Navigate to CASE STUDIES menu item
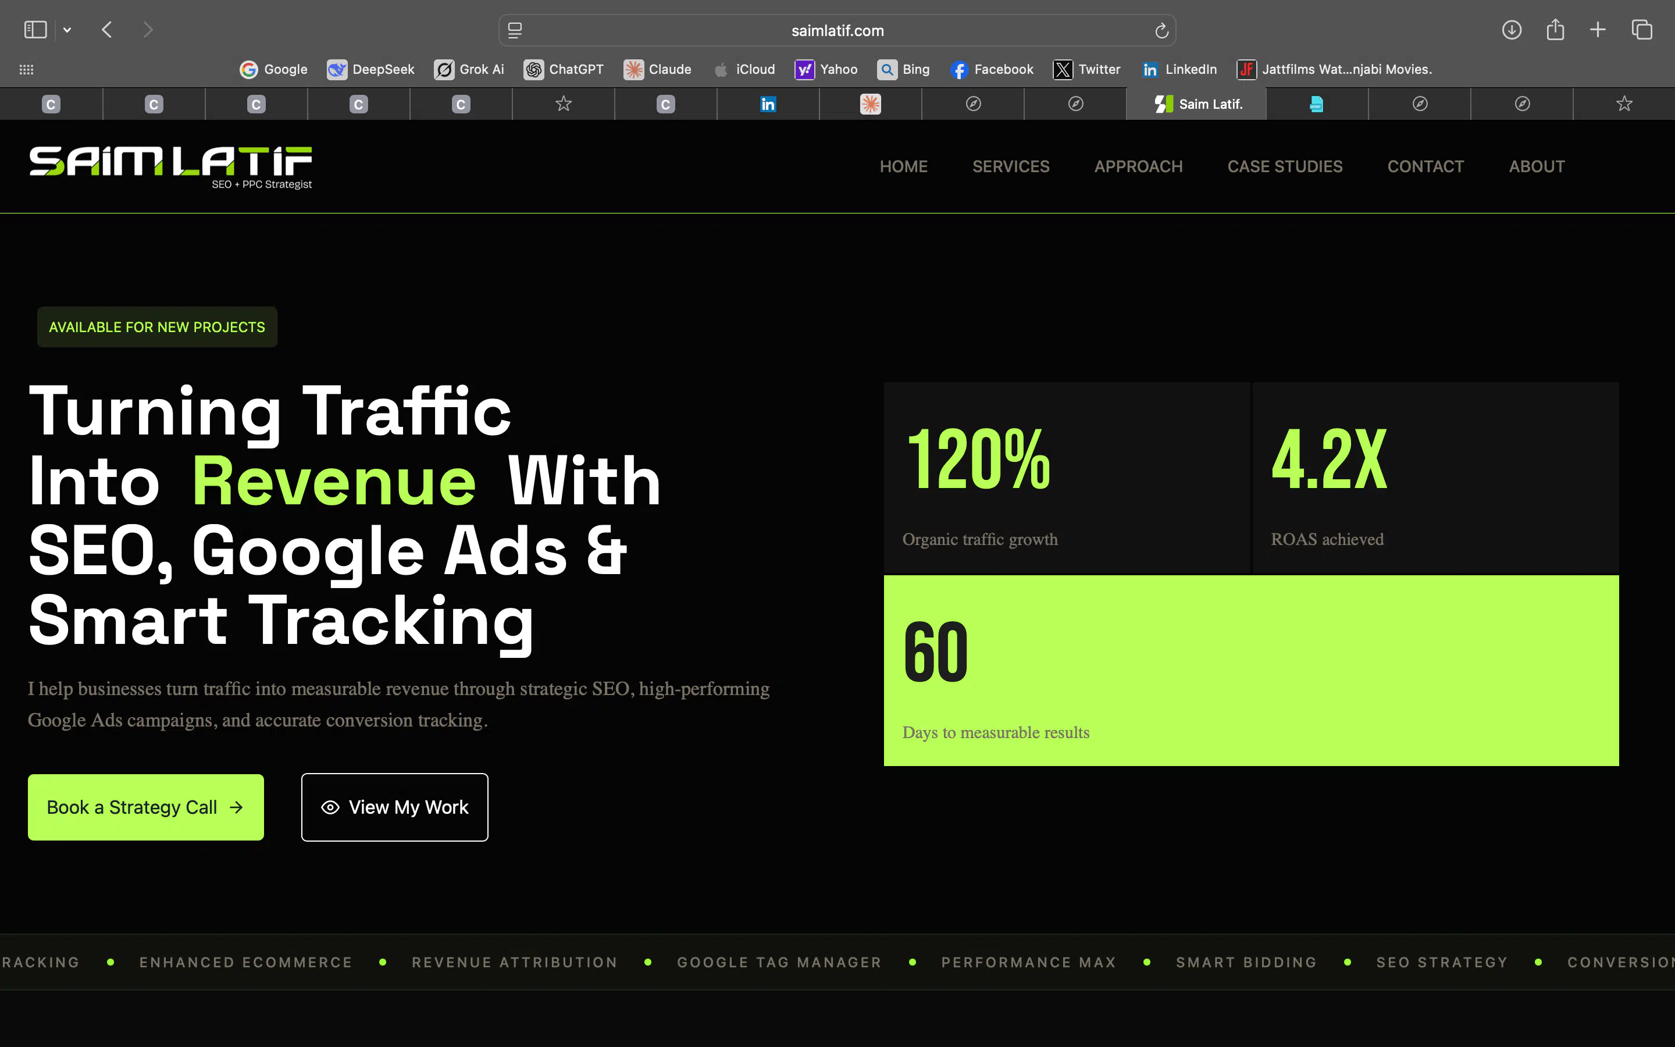The width and height of the screenshot is (1675, 1047). pos(1285,166)
